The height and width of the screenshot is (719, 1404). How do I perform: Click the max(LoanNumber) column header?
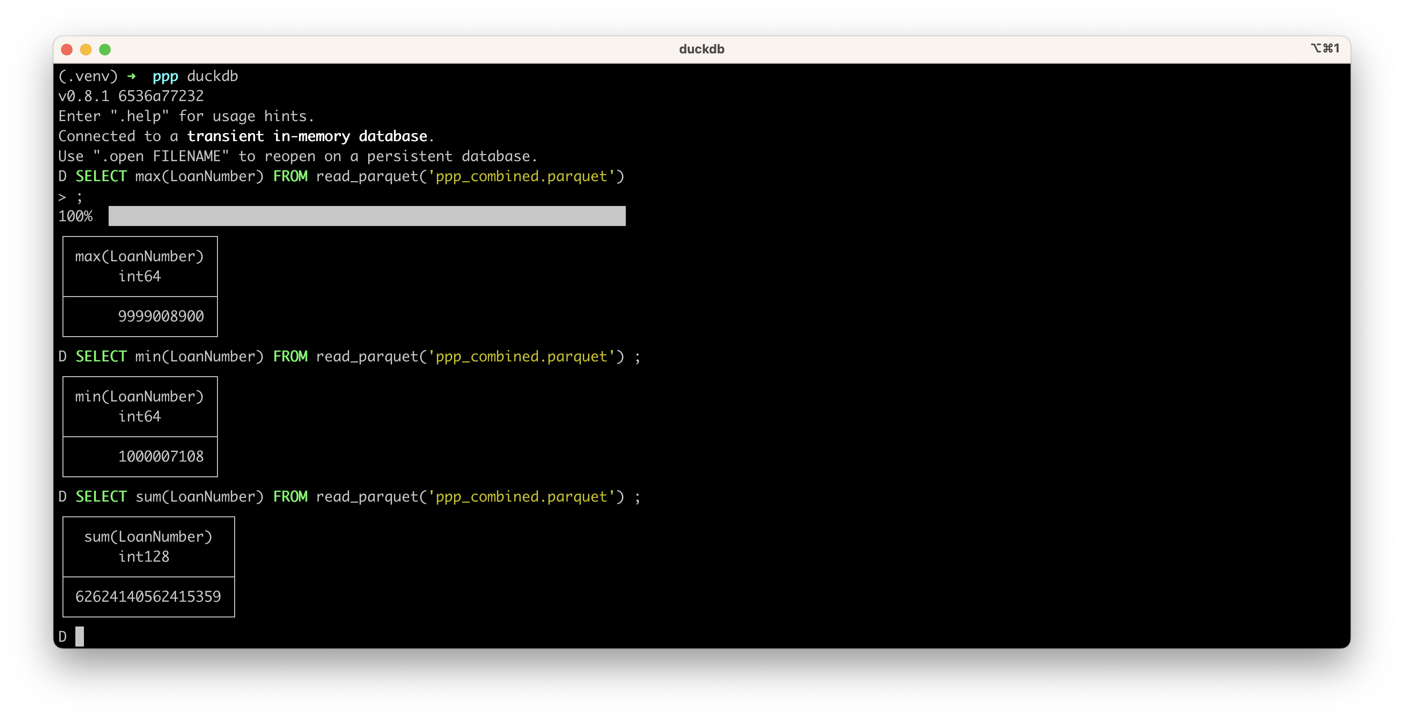coord(139,257)
